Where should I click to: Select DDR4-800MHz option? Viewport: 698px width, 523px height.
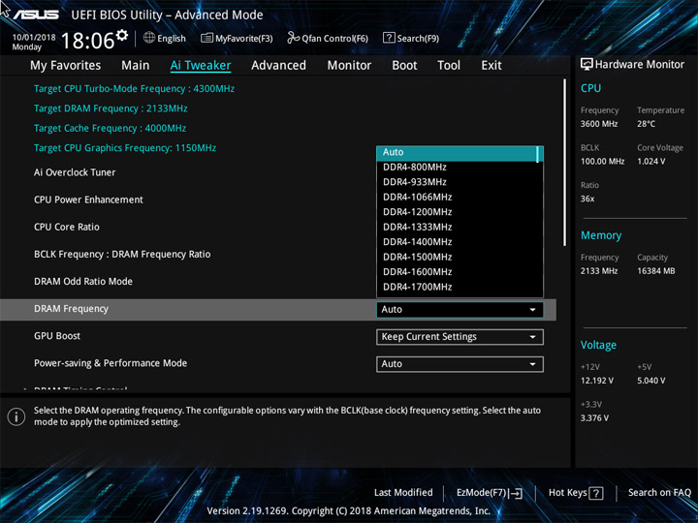pyautogui.click(x=457, y=168)
